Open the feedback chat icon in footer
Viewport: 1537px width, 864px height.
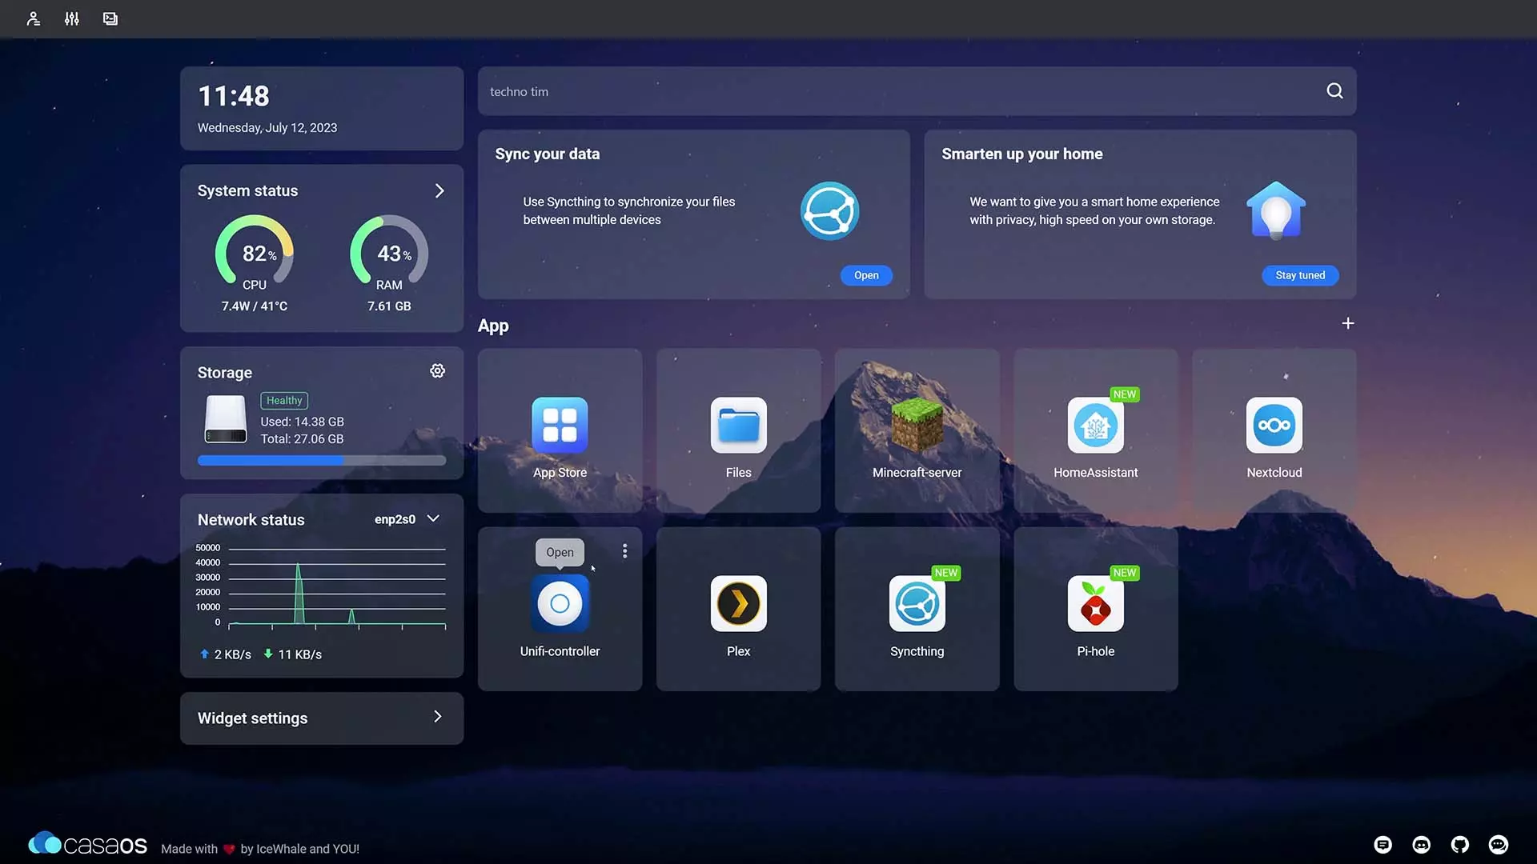[1382, 845]
